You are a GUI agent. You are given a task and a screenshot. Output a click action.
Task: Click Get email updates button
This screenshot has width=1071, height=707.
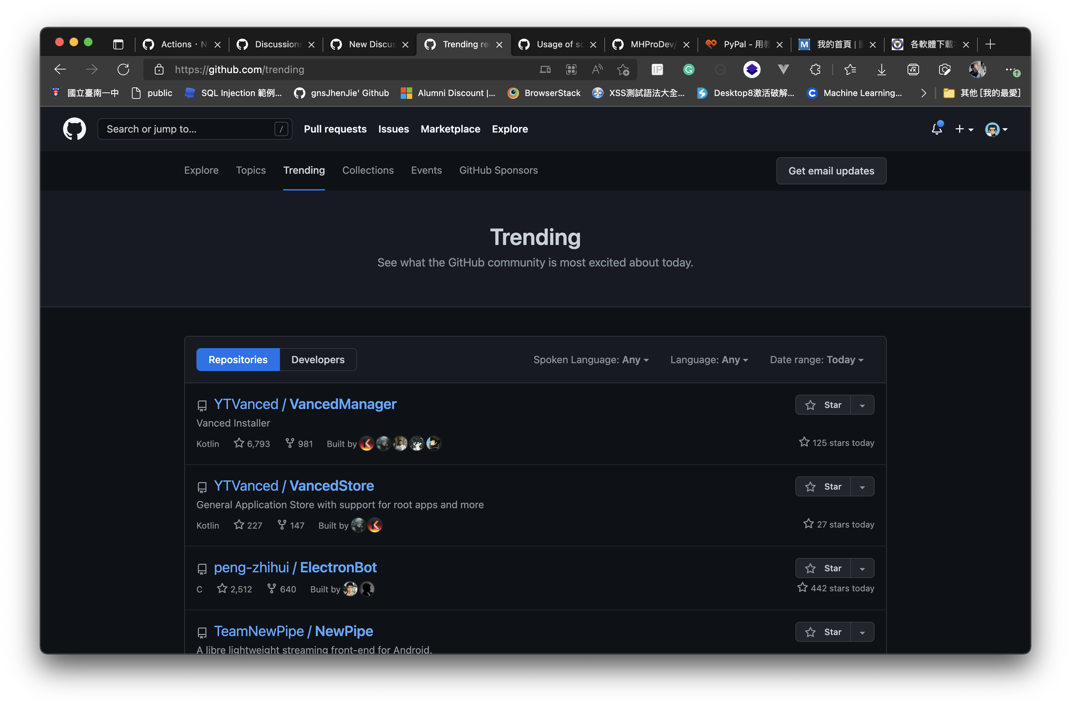pyautogui.click(x=831, y=171)
